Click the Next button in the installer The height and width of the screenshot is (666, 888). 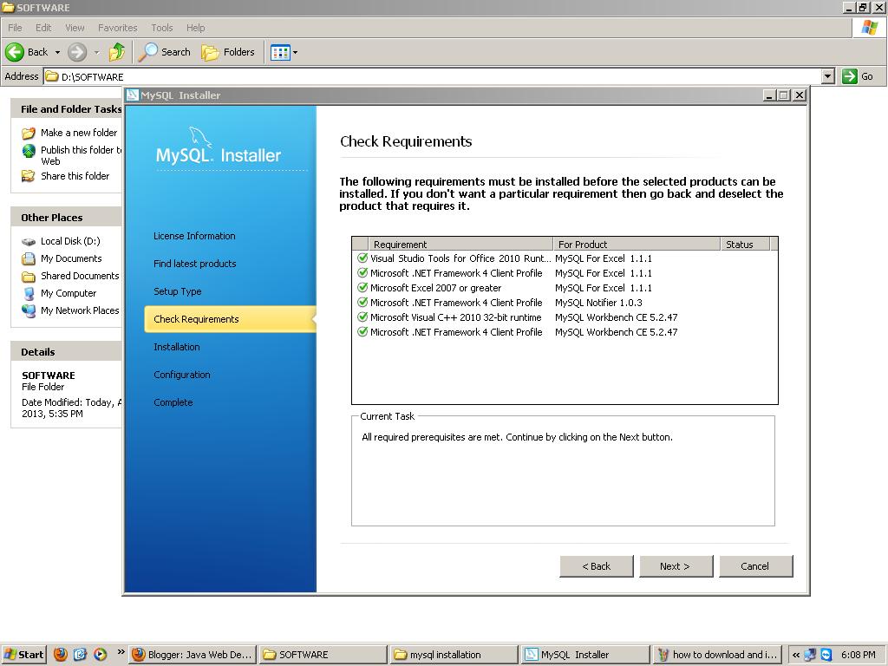(676, 565)
